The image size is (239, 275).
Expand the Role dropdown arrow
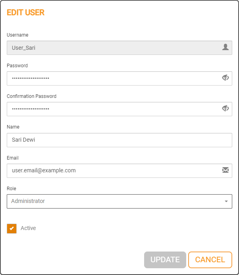pos(226,201)
